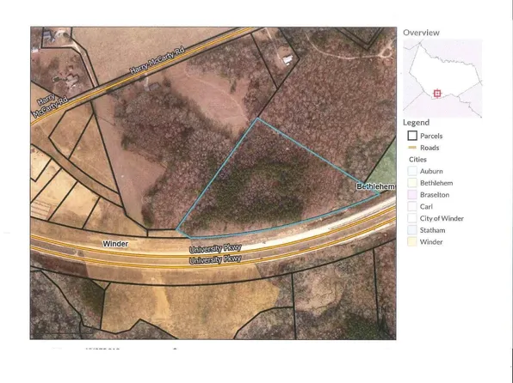Click the Auburn city color swatch
Screen dimensions: 513x383
412,171
